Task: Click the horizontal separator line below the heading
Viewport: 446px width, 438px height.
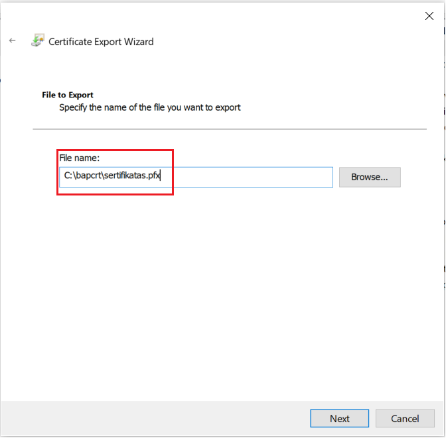Action: click(x=230, y=129)
